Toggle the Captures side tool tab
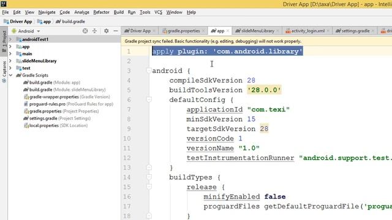The image size is (392, 220). [x=4, y=72]
